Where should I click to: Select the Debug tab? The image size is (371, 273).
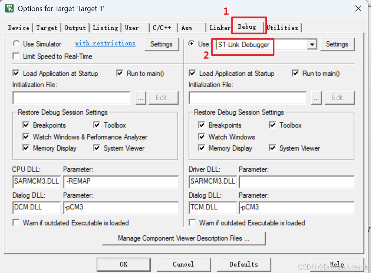click(x=247, y=27)
